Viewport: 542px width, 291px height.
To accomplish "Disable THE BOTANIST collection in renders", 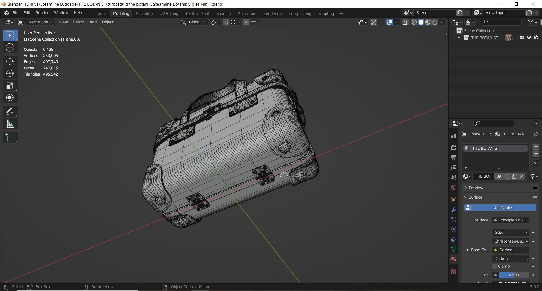I will 536,38.
